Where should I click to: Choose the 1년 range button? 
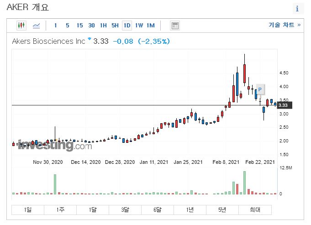190,210
